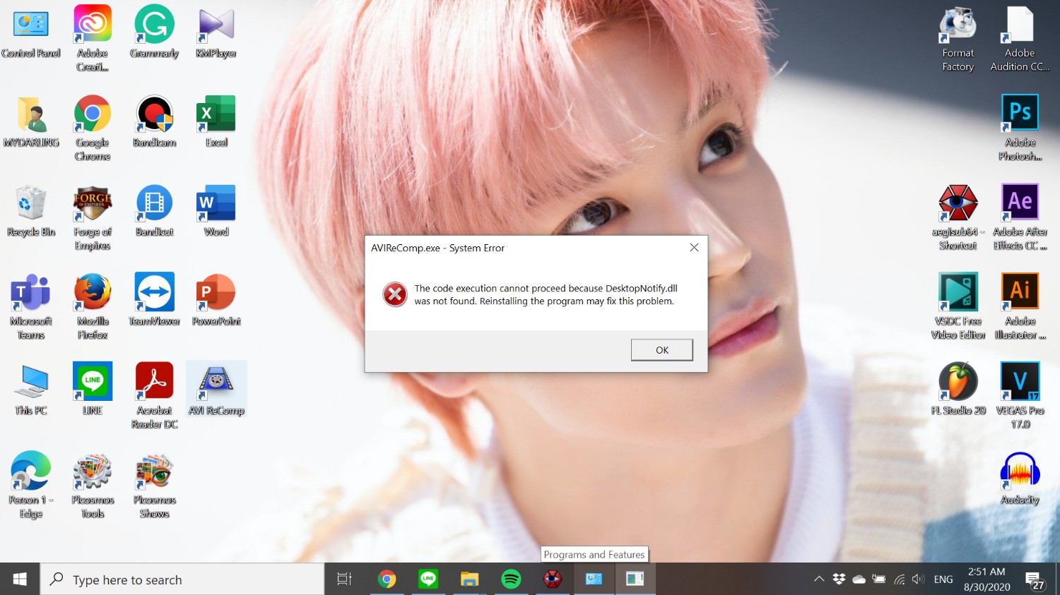Select the FL Studio 20 desktop icon
The image size is (1060, 595).
coord(958,390)
